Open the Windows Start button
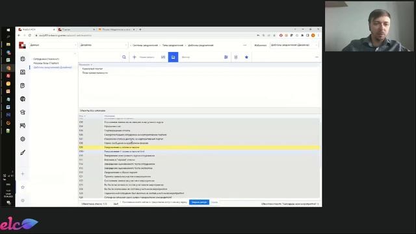The image size is (416, 234). (x=8, y=30)
